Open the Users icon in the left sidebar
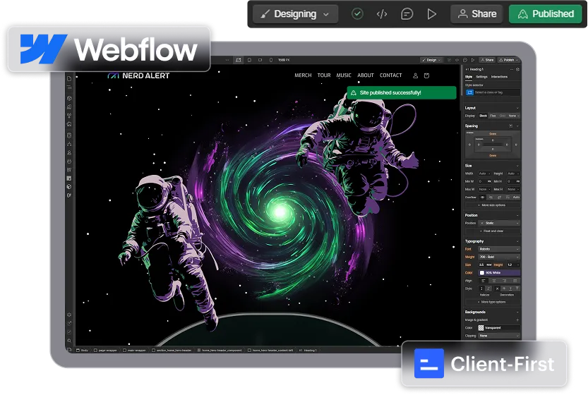Image resolution: width=588 pixels, height=395 pixels. click(69, 152)
